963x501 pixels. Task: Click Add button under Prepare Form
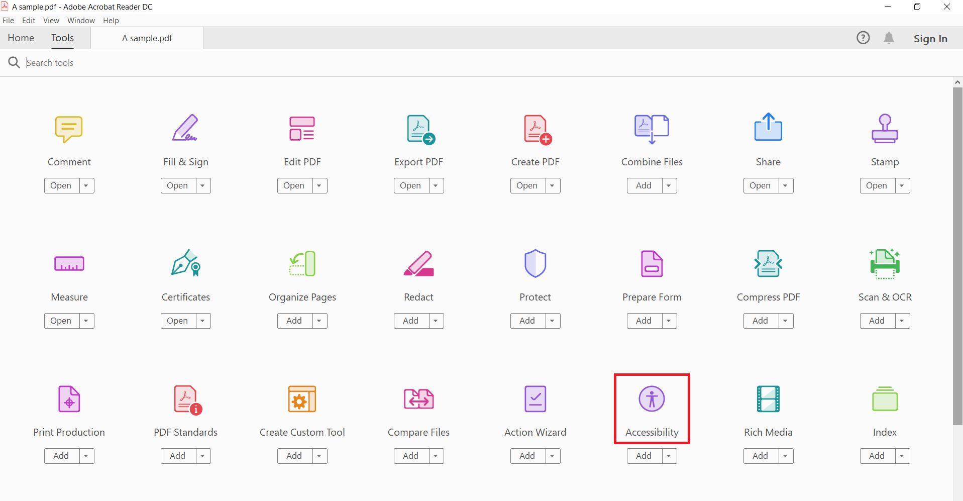(644, 321)
